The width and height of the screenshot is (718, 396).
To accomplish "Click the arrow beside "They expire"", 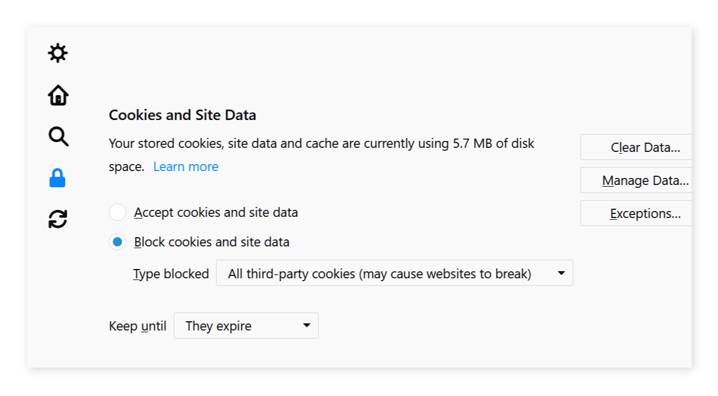I will 307,325.
